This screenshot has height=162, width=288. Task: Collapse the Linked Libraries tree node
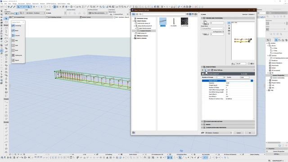(134, 21)
